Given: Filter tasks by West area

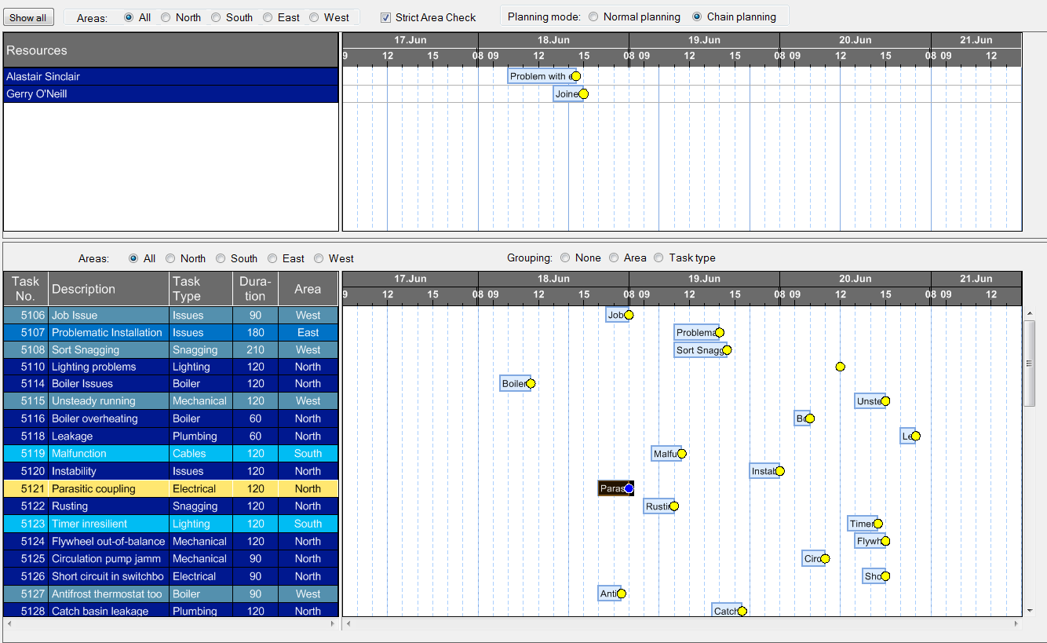Looking at the screenshot, I should pos(319,258).
